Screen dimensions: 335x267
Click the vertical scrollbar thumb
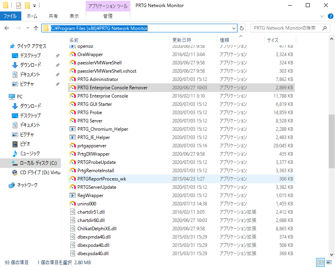(x=331, y=141)
